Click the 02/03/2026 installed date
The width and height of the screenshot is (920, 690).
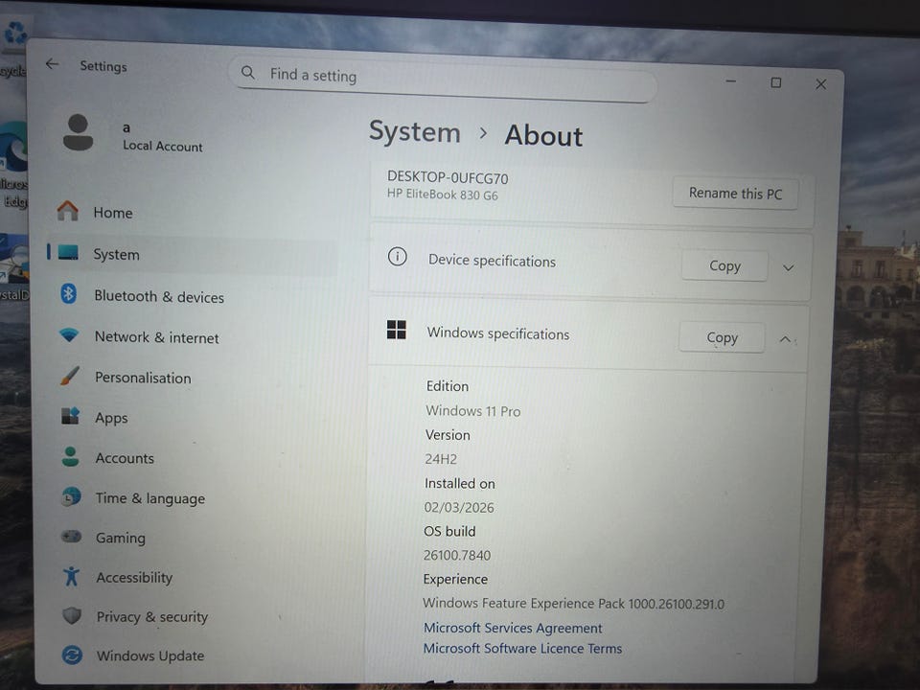tap(459, 507)
